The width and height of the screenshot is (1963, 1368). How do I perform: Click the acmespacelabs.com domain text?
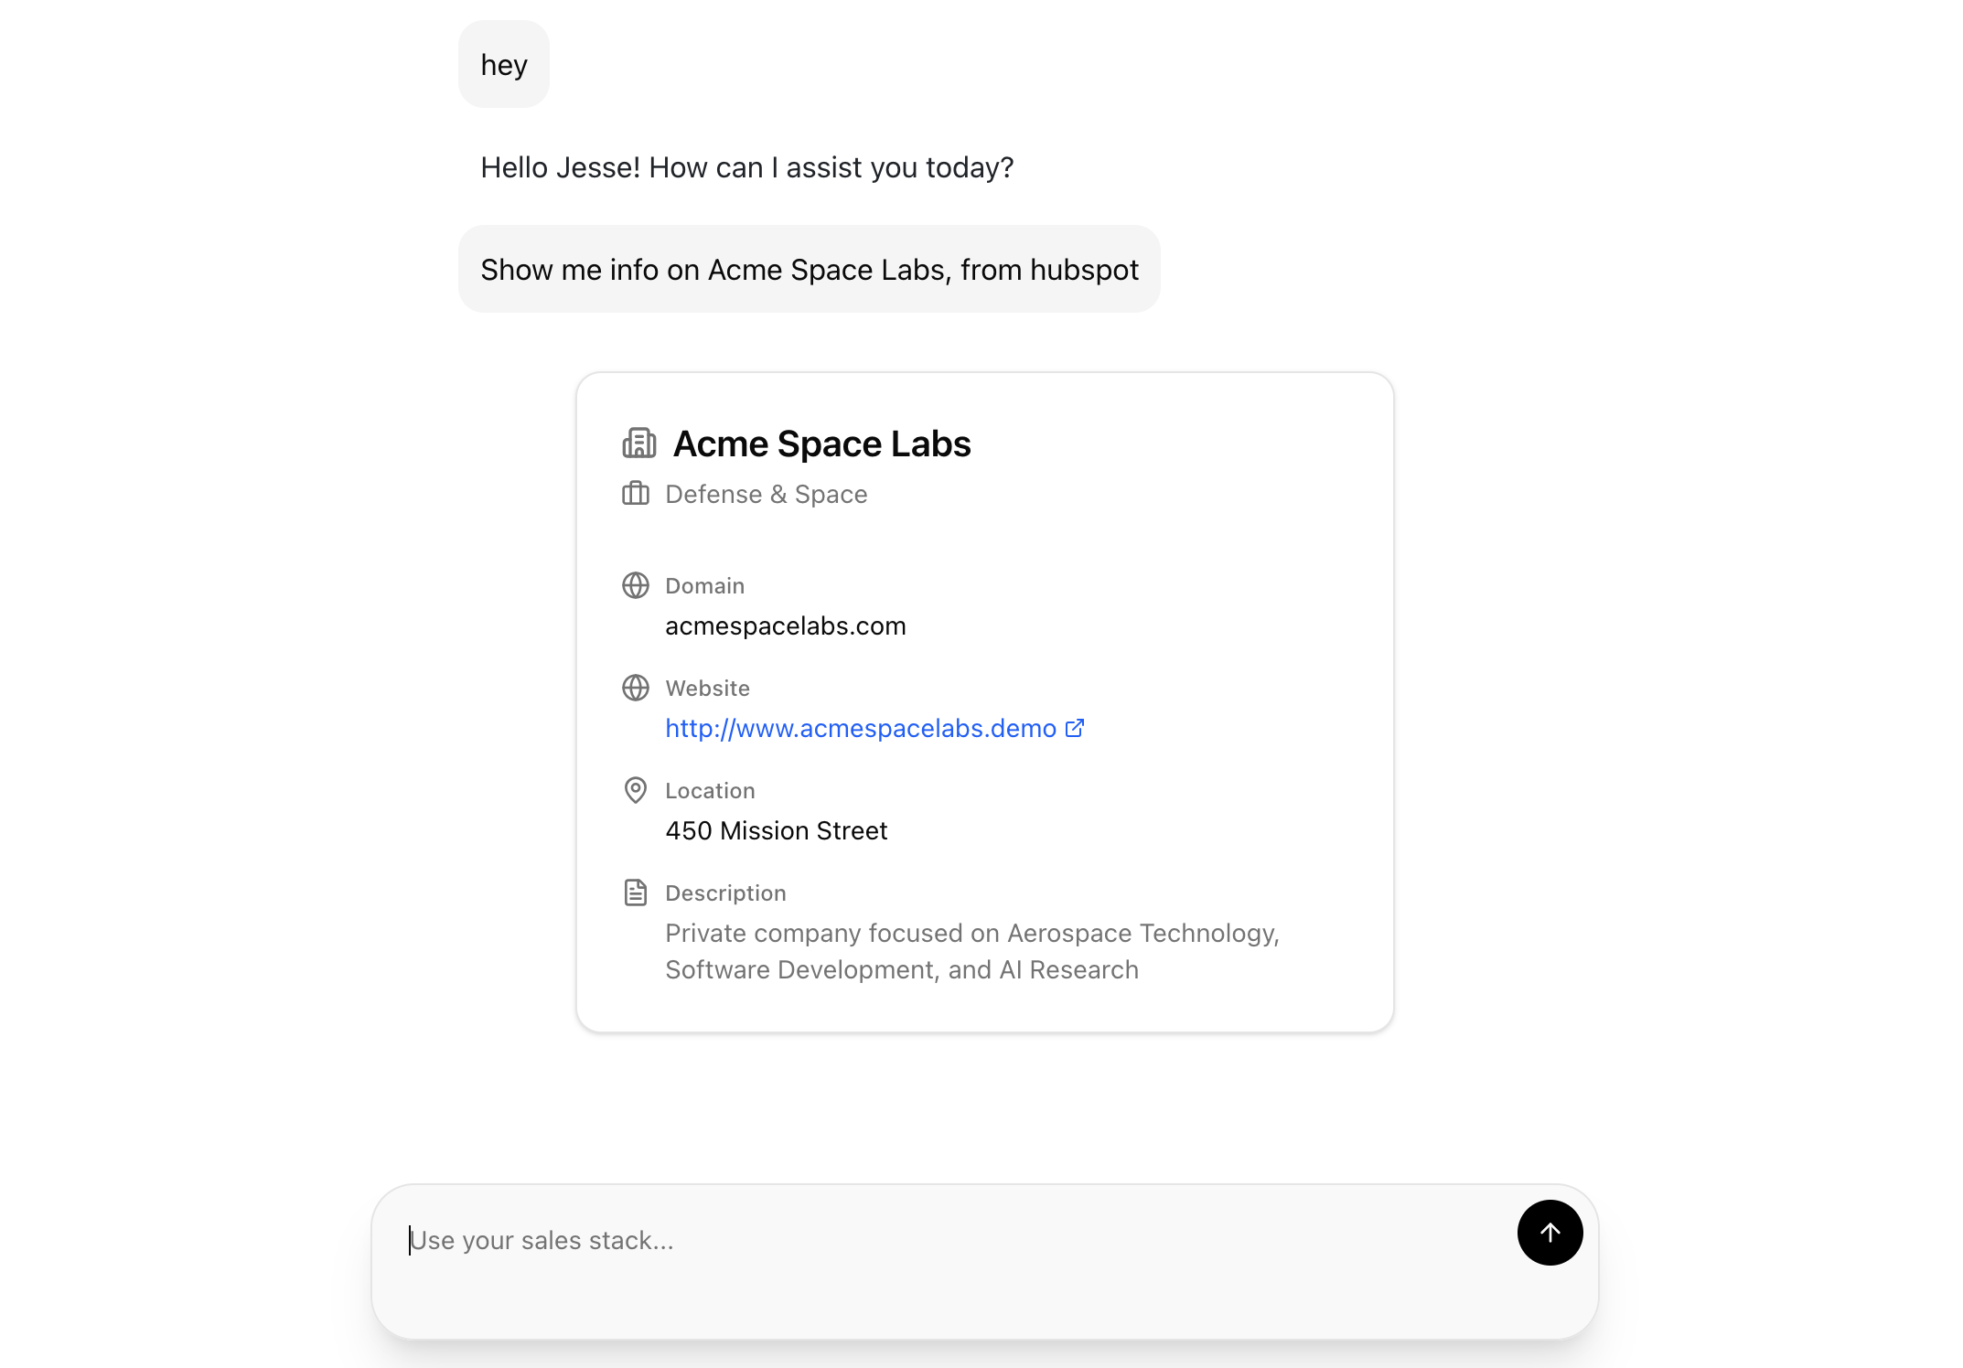785,625
